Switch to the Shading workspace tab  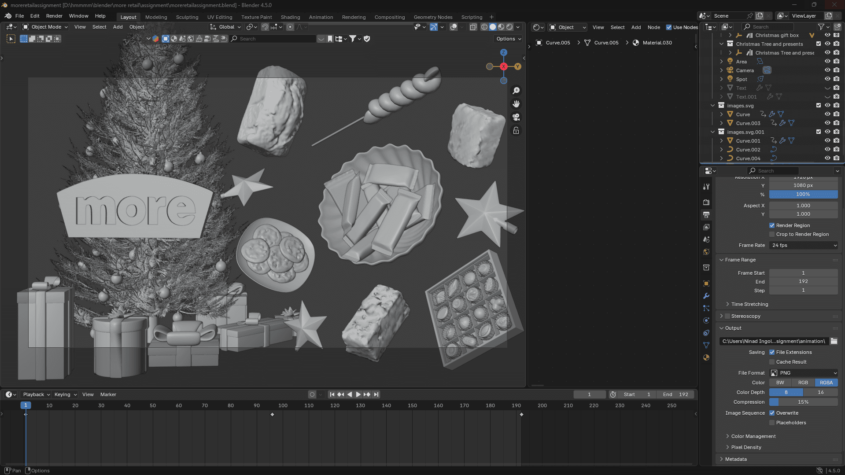290,17
